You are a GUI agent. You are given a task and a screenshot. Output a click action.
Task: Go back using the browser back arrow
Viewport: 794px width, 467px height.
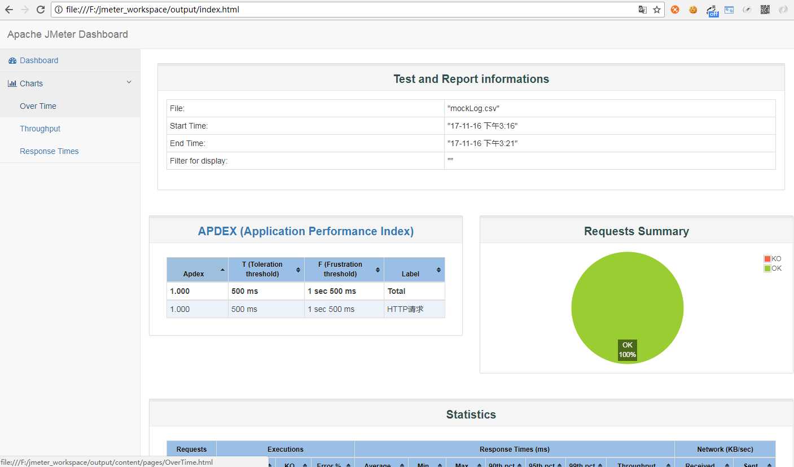click(x=9, y=10)
